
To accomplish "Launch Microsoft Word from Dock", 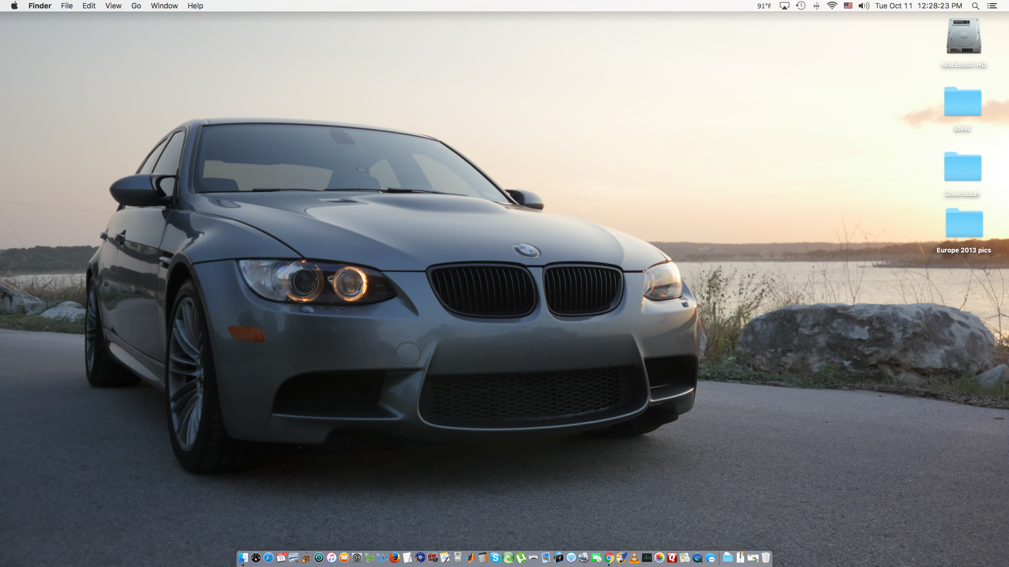I will point(382,558).
